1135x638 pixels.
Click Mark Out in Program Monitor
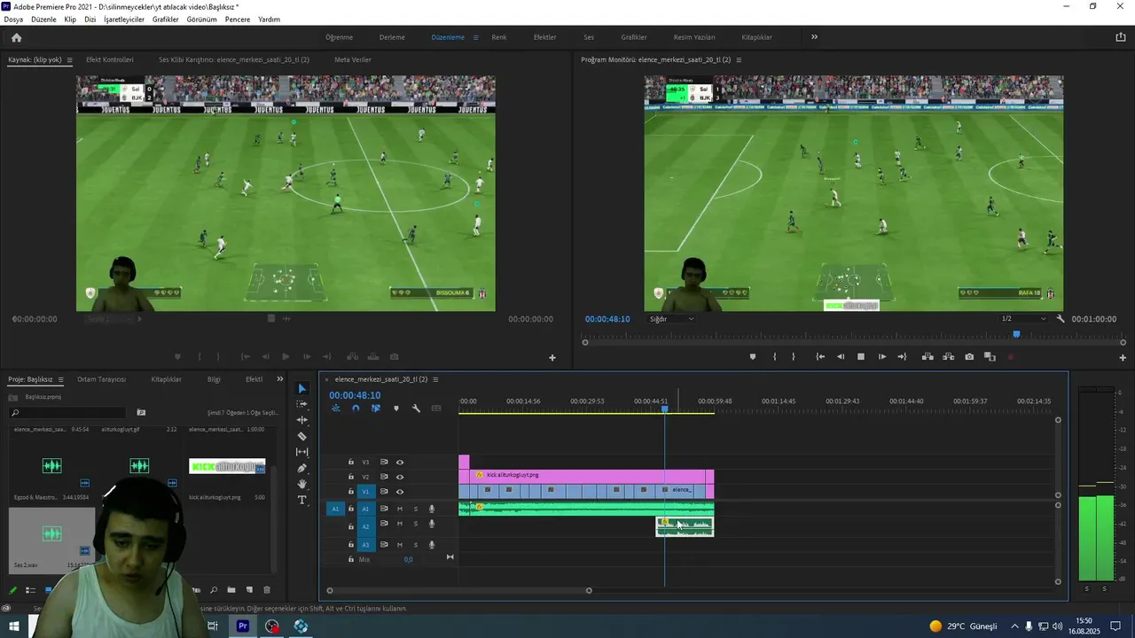coord(793,356)
